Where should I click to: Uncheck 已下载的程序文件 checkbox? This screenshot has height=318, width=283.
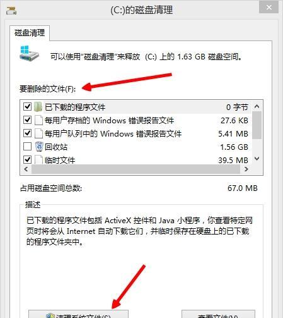pyautogui.click(x=27, y=107)
